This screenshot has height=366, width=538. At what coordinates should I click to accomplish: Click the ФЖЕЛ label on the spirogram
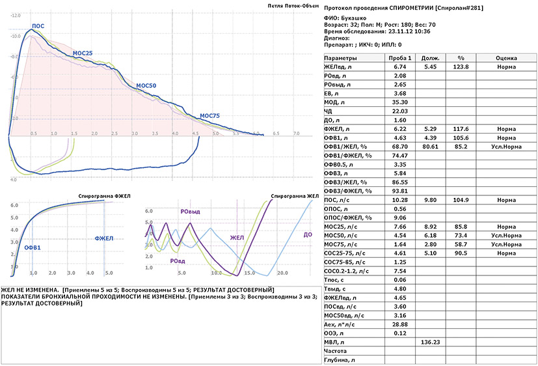(104, 238)
